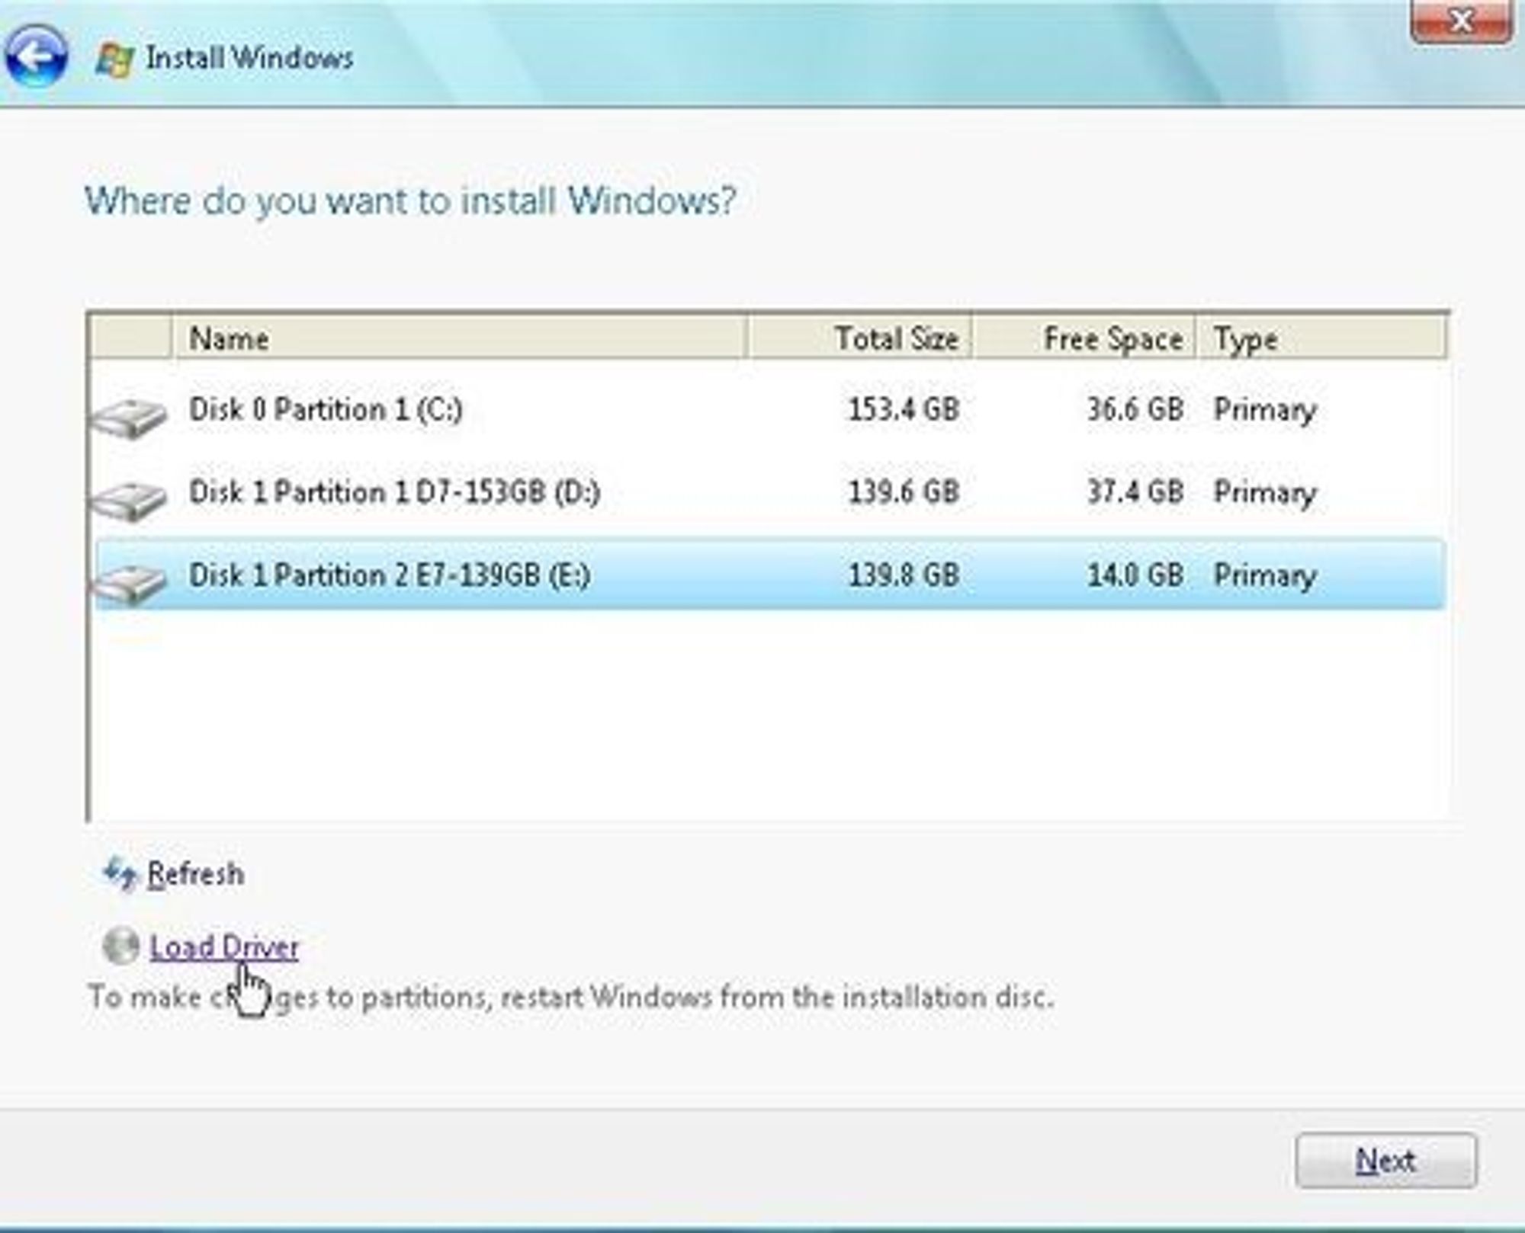This screenshot has height=1233, width=1525.
Task: Click the 14.0 GB free space value
Action: [x=1135, y=575]
